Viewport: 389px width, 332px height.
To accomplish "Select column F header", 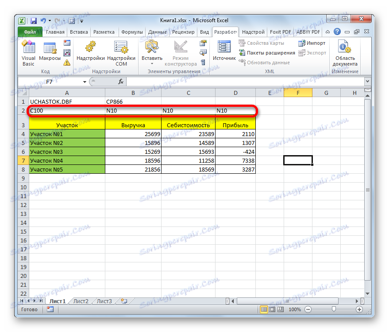I will 298,93.
